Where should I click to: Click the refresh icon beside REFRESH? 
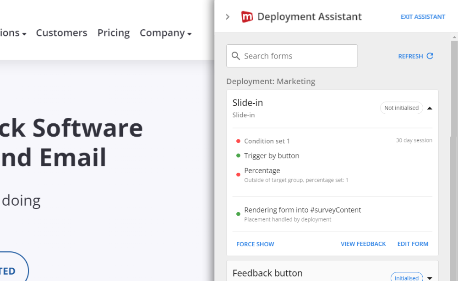pyautogui.click(x=430, y=56)
